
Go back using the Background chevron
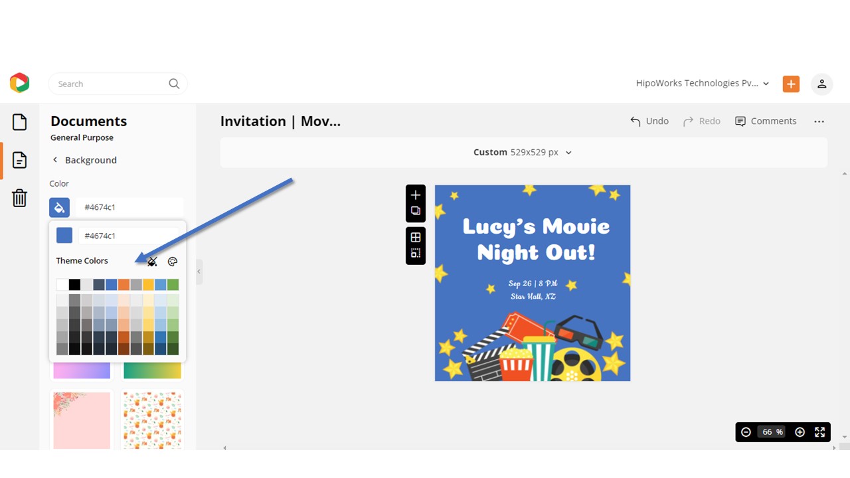[55, 160]
